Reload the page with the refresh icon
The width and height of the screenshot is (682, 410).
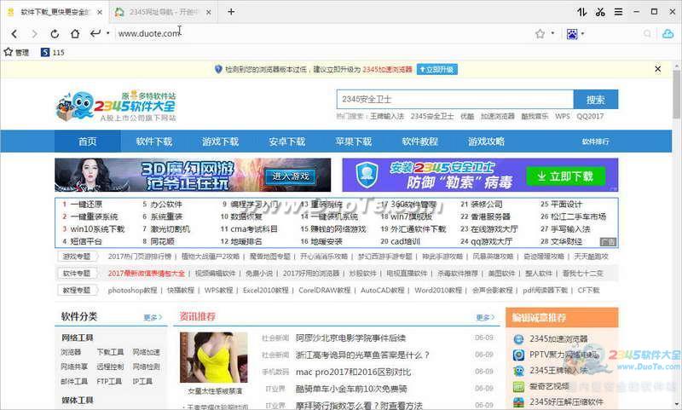point(55,33)
